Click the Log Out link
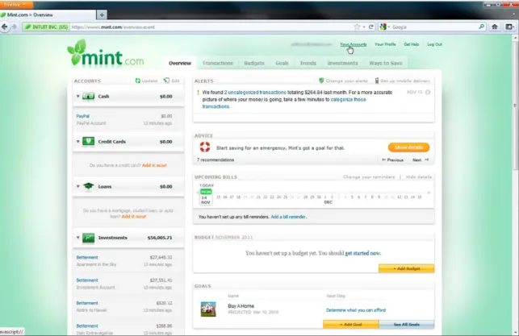519x336 pixels. click(x=434, y=44)
